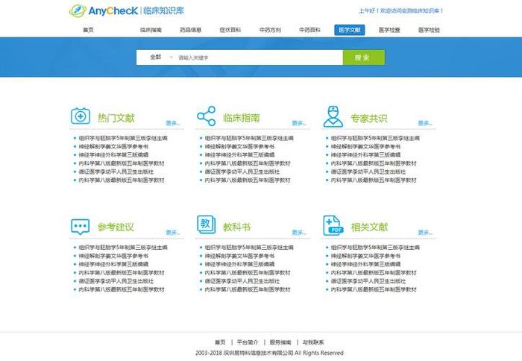
Task: Open the 医学检验 navigation tab
Action: tap(429, 30)
